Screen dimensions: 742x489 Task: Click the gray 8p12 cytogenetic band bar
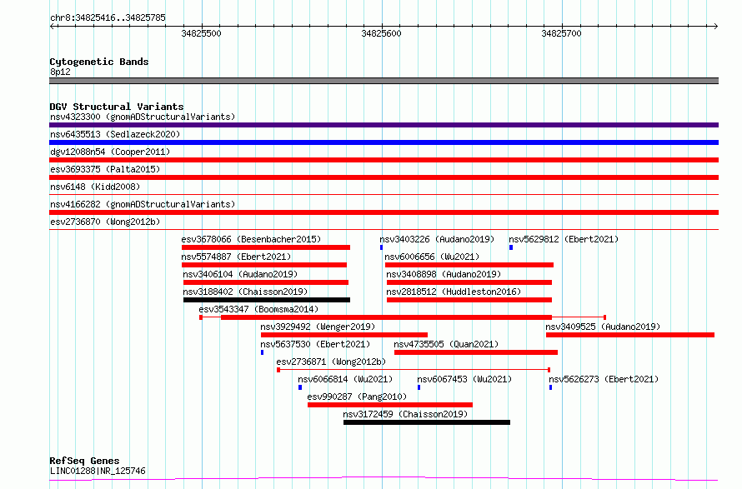tap(384, 81)
